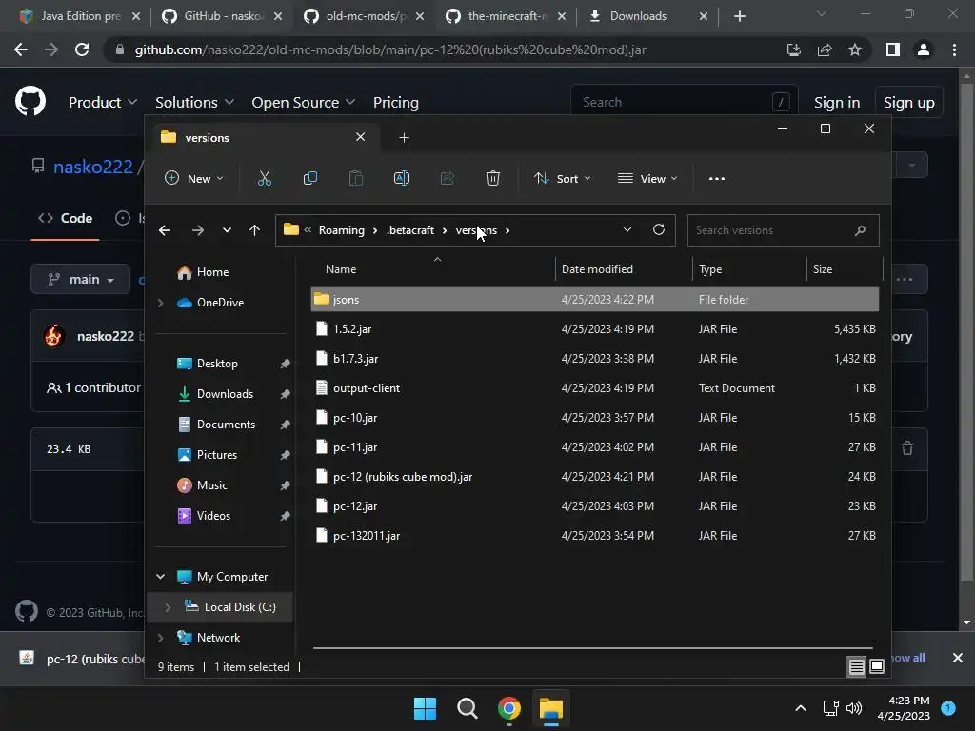Open Chrome share page icon
Image resolution: width=975 pixels, height=731 pixels.
[x=825, y=49]
